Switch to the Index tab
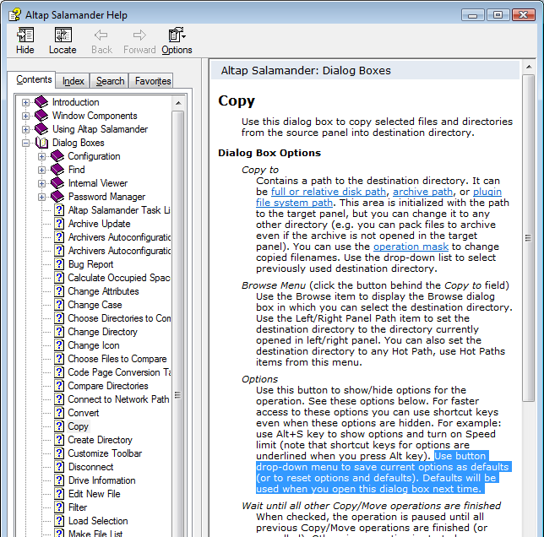The image size is (544, 537). coord(73,81)
